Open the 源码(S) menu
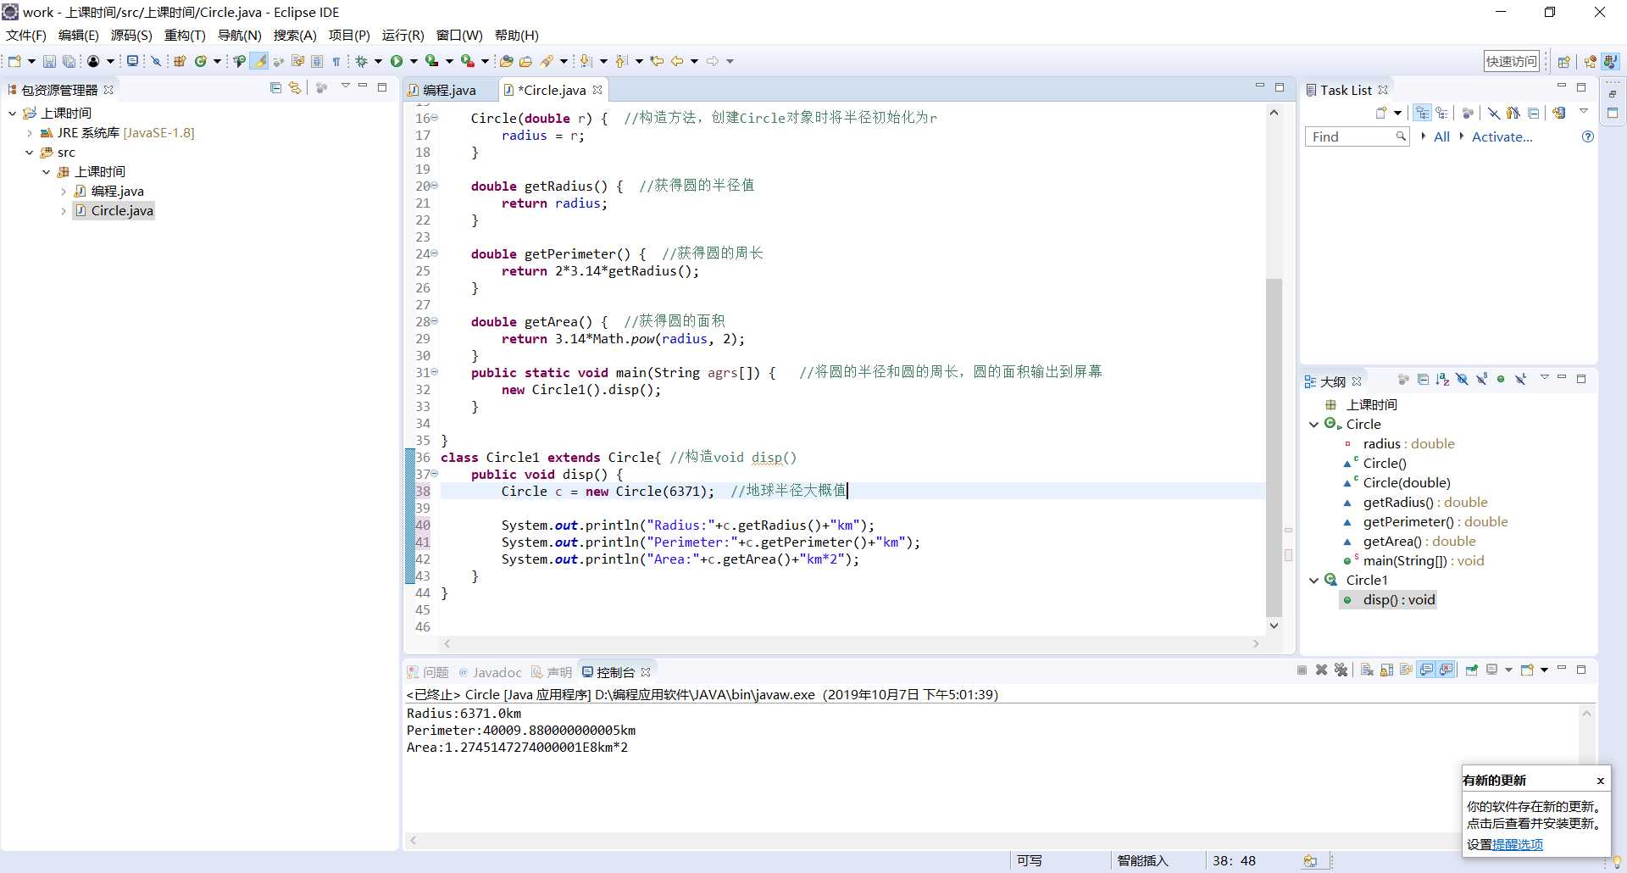The width and height of the screenshot is (1627, 873). pos(131,35)
